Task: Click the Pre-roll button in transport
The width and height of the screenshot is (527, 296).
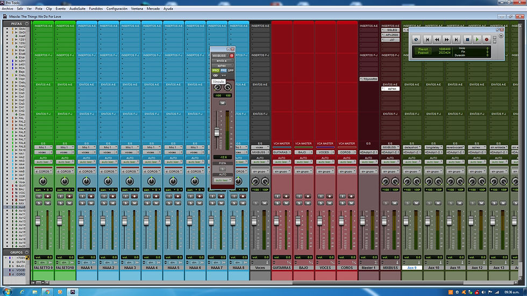Action: [x=423, y=49]
